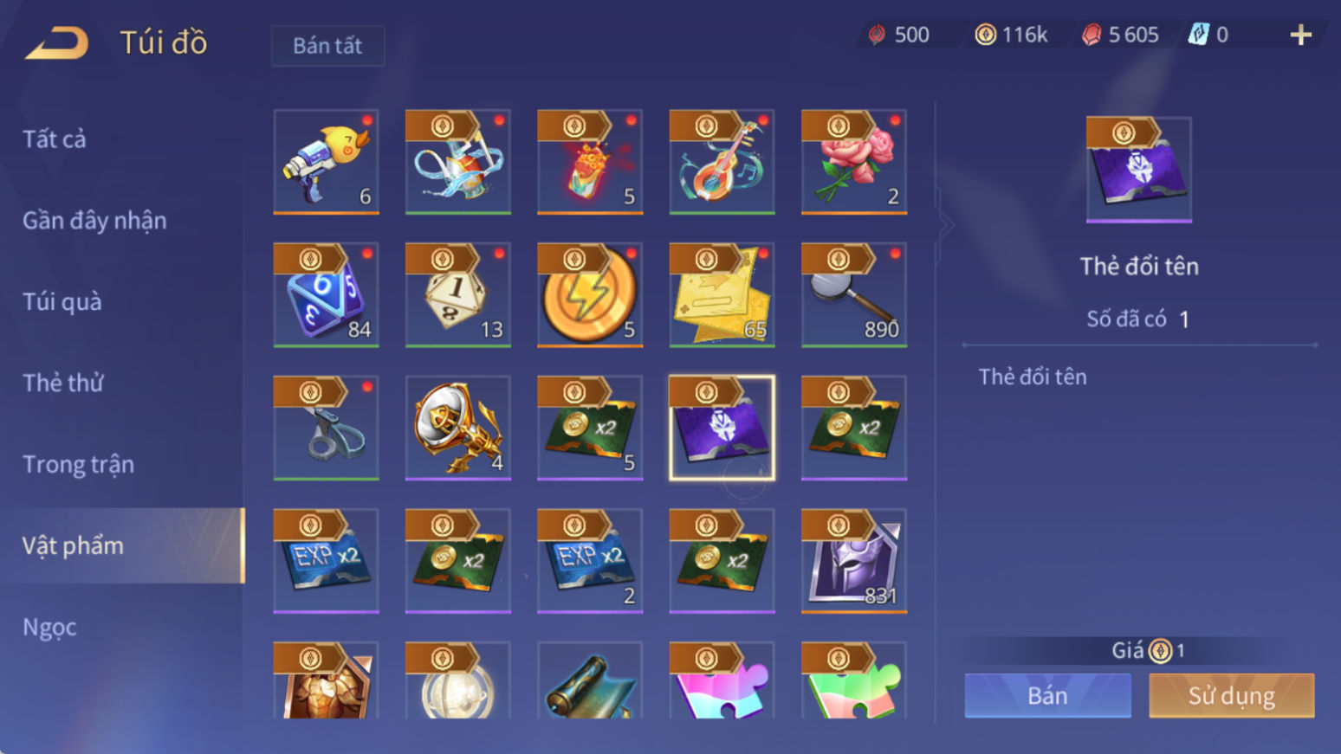Click the Bán tất button
Image resolution: width=1341 pixels, height=754 pixels.
327,46
